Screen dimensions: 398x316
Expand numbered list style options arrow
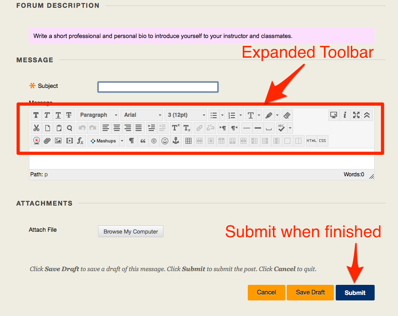240,115
